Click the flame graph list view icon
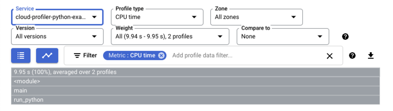The image size is (393, 111). tap(21, 56)
